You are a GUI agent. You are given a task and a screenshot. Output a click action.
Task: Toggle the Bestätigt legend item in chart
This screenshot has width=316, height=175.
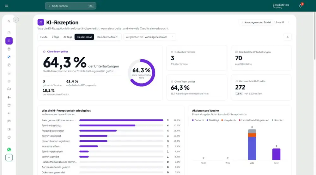point(213,120)
